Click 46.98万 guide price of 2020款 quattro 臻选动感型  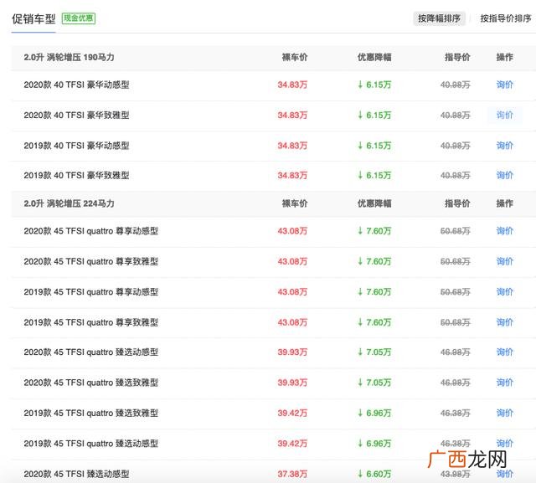point(456,352)
